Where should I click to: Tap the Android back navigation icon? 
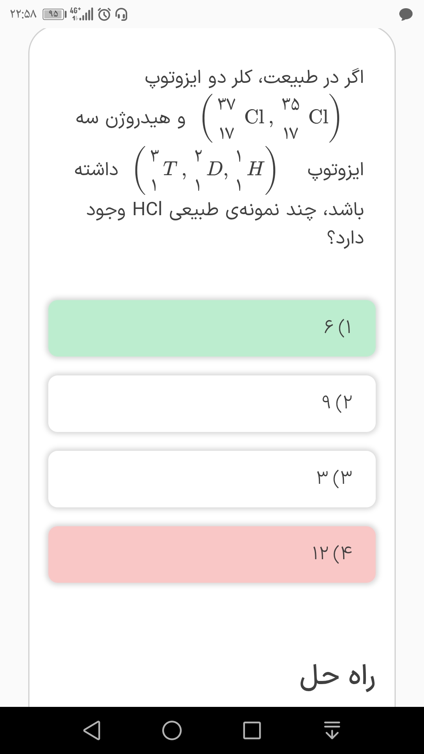(92, 730)
